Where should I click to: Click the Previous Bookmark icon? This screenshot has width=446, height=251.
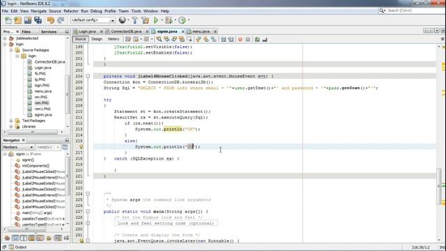click(x=198, y=39)
